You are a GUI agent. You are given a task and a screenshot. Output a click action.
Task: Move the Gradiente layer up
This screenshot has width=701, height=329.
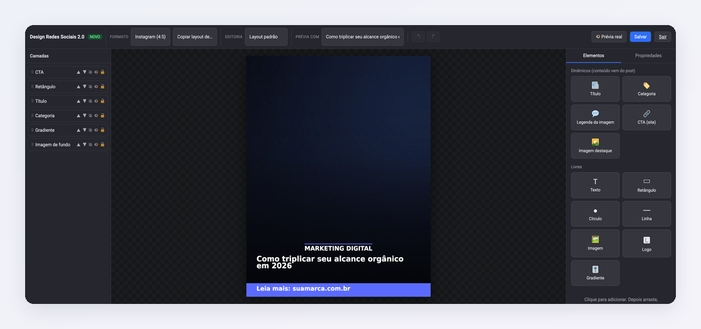coord(78,130)
